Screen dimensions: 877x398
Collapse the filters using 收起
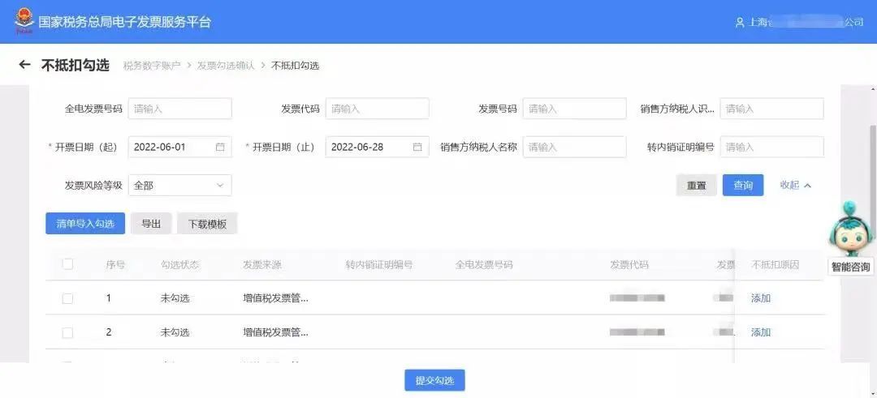(795, 186)
